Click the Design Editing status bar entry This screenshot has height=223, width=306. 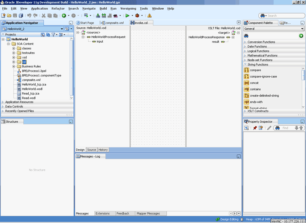(227, 220)
